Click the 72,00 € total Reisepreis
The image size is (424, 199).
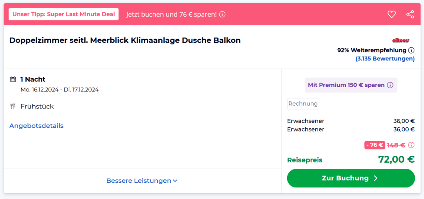(x=396, y=159)
